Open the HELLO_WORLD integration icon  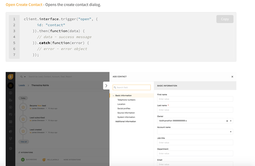click(44, 160)
